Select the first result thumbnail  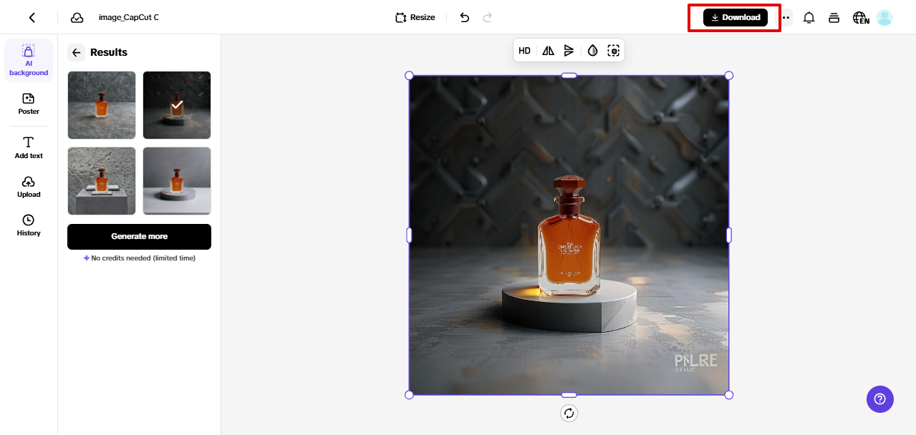(101, 104)
